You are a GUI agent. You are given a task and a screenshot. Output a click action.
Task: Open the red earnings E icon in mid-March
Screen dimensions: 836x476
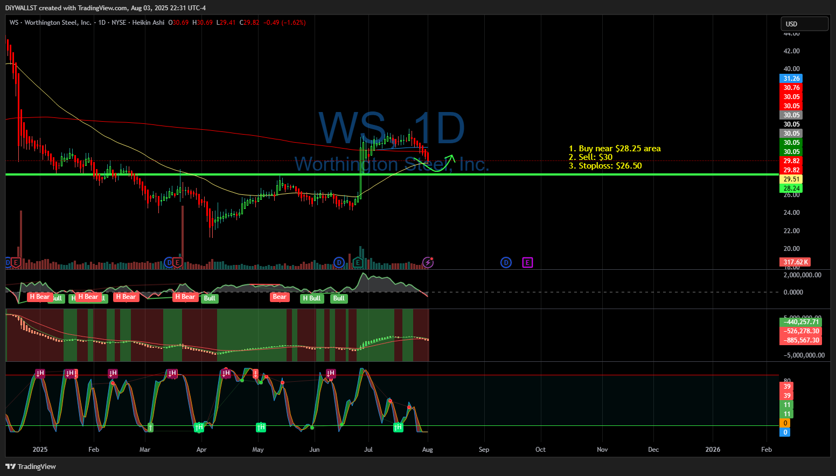tap(177, 262)
